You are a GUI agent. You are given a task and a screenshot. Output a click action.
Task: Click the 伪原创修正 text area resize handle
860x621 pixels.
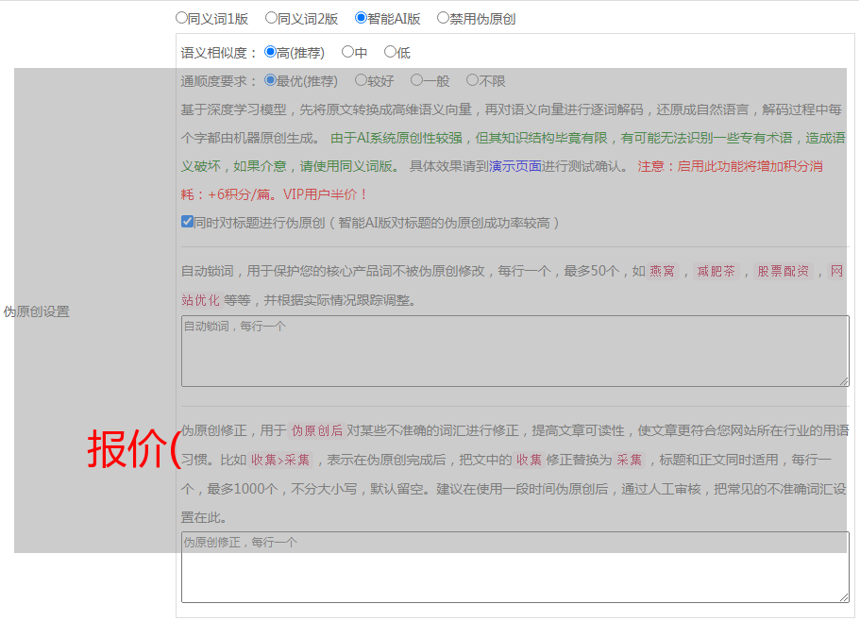pyautogui.click(x=844, y=597)
